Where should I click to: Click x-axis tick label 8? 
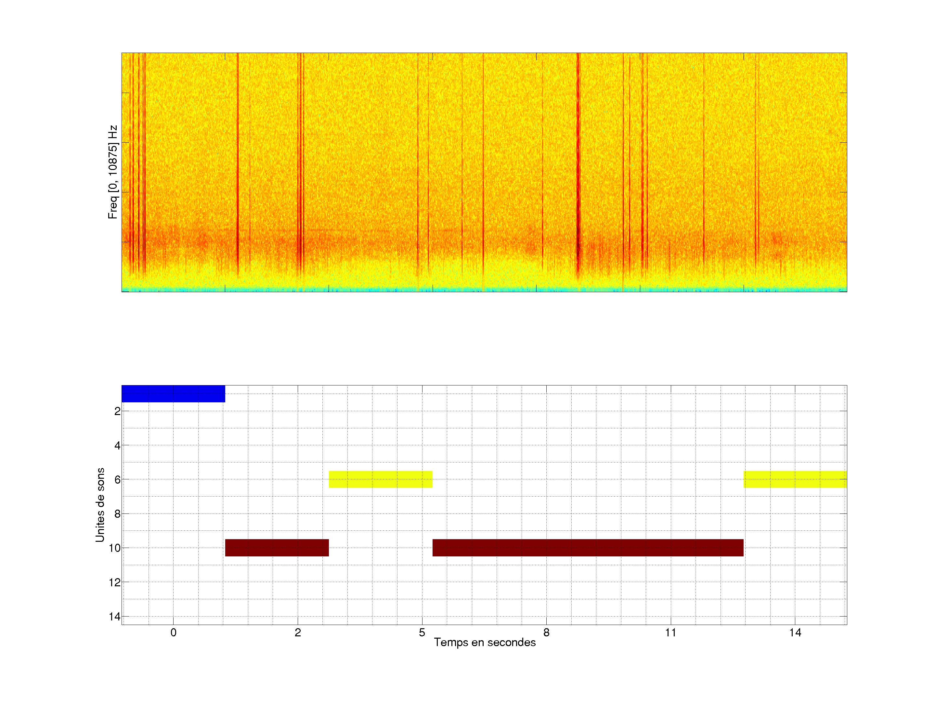tap(546, 632)
